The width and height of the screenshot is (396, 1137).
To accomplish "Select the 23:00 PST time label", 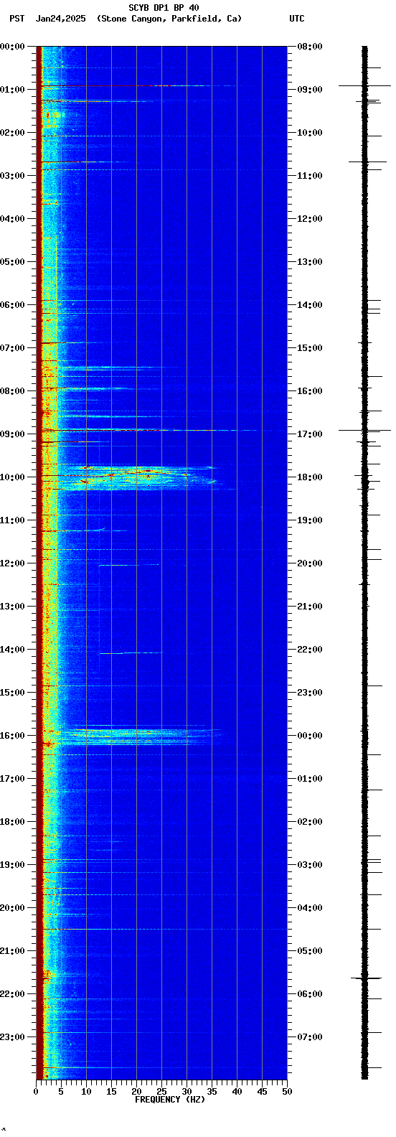I will pos(12,1037).
